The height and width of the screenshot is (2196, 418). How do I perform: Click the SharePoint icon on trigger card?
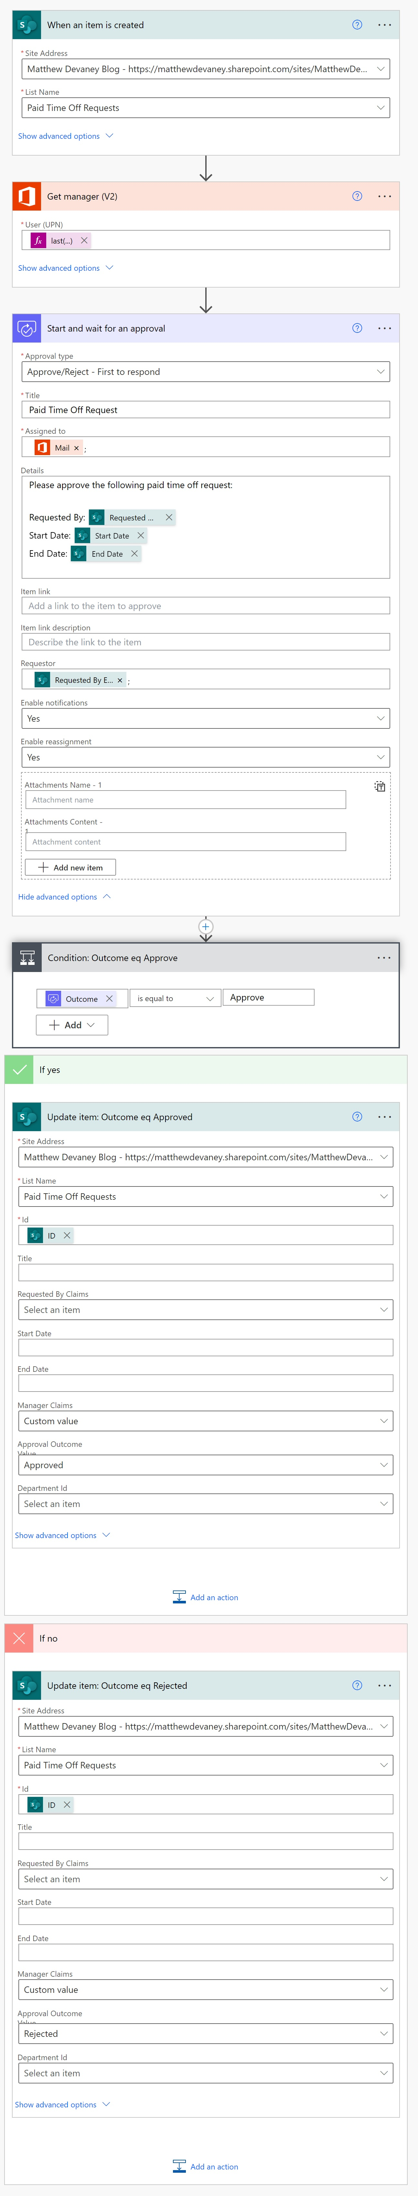(x=27, y=25)
